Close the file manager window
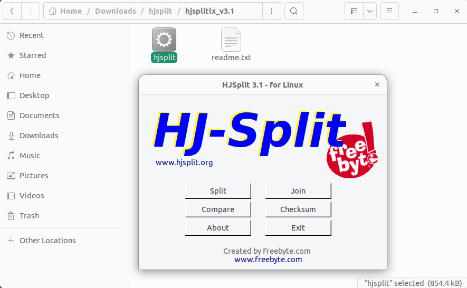 [457, 11]
